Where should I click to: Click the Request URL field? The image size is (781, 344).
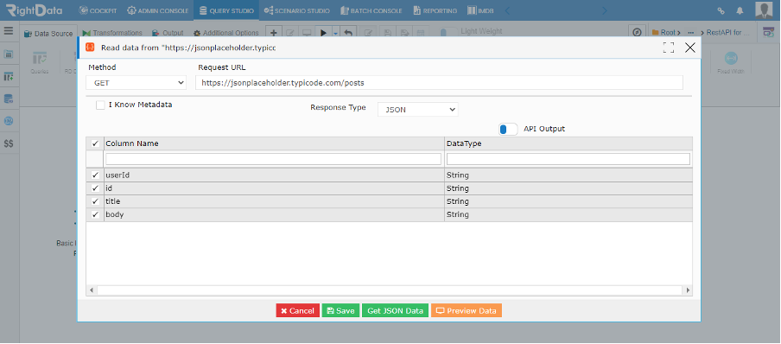pyautogui.click(x=439, y=83)
